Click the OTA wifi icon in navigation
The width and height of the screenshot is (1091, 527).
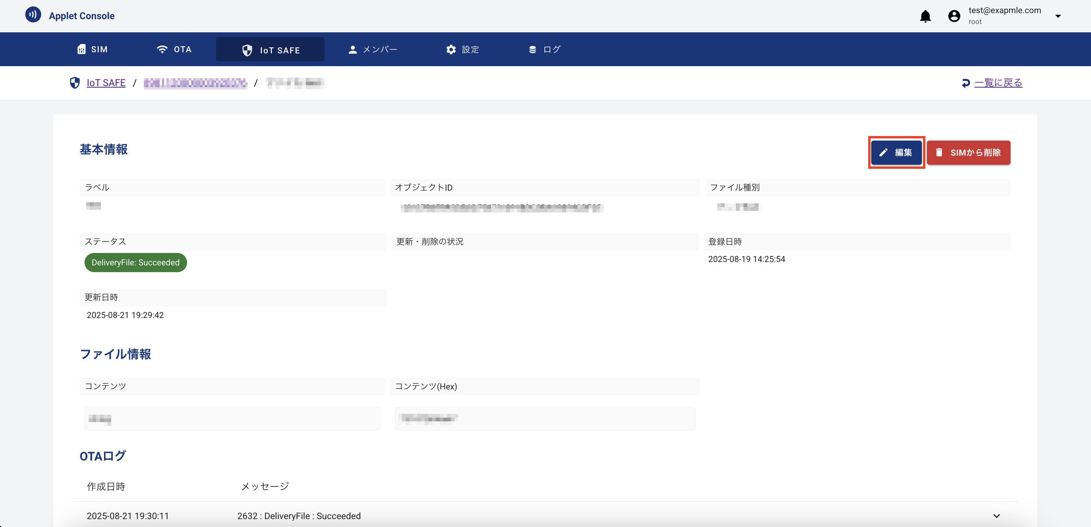163,49
